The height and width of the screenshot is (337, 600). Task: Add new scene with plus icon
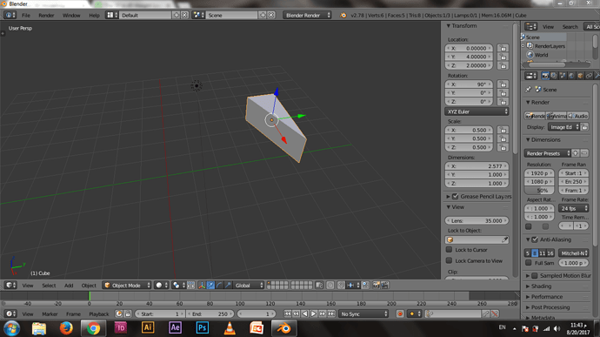coord(263,15)
